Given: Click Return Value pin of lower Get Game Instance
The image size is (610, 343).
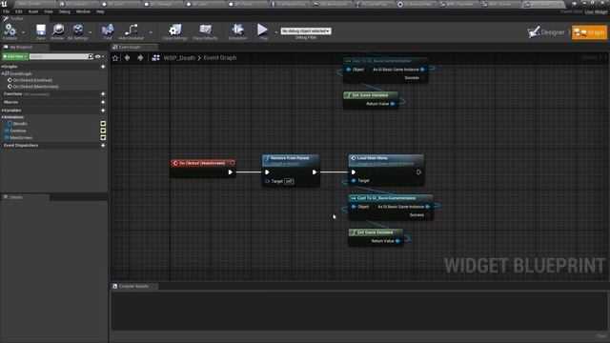Looking at the screenshot, I should (x=397, y=241).
